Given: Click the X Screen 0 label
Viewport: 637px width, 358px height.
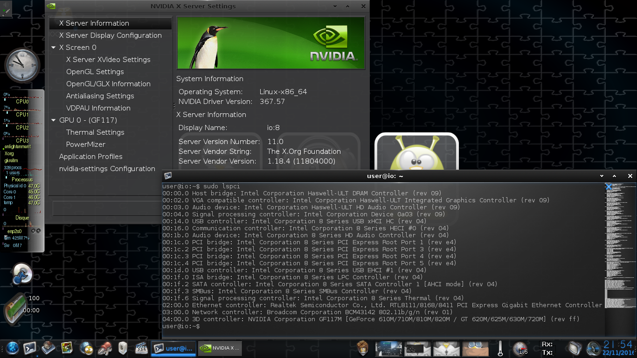Looking at the screenshot, I should (78, 48).
